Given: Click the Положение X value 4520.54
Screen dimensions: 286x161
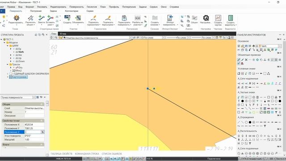Looking at the screenshot, I should pos(34,124).
